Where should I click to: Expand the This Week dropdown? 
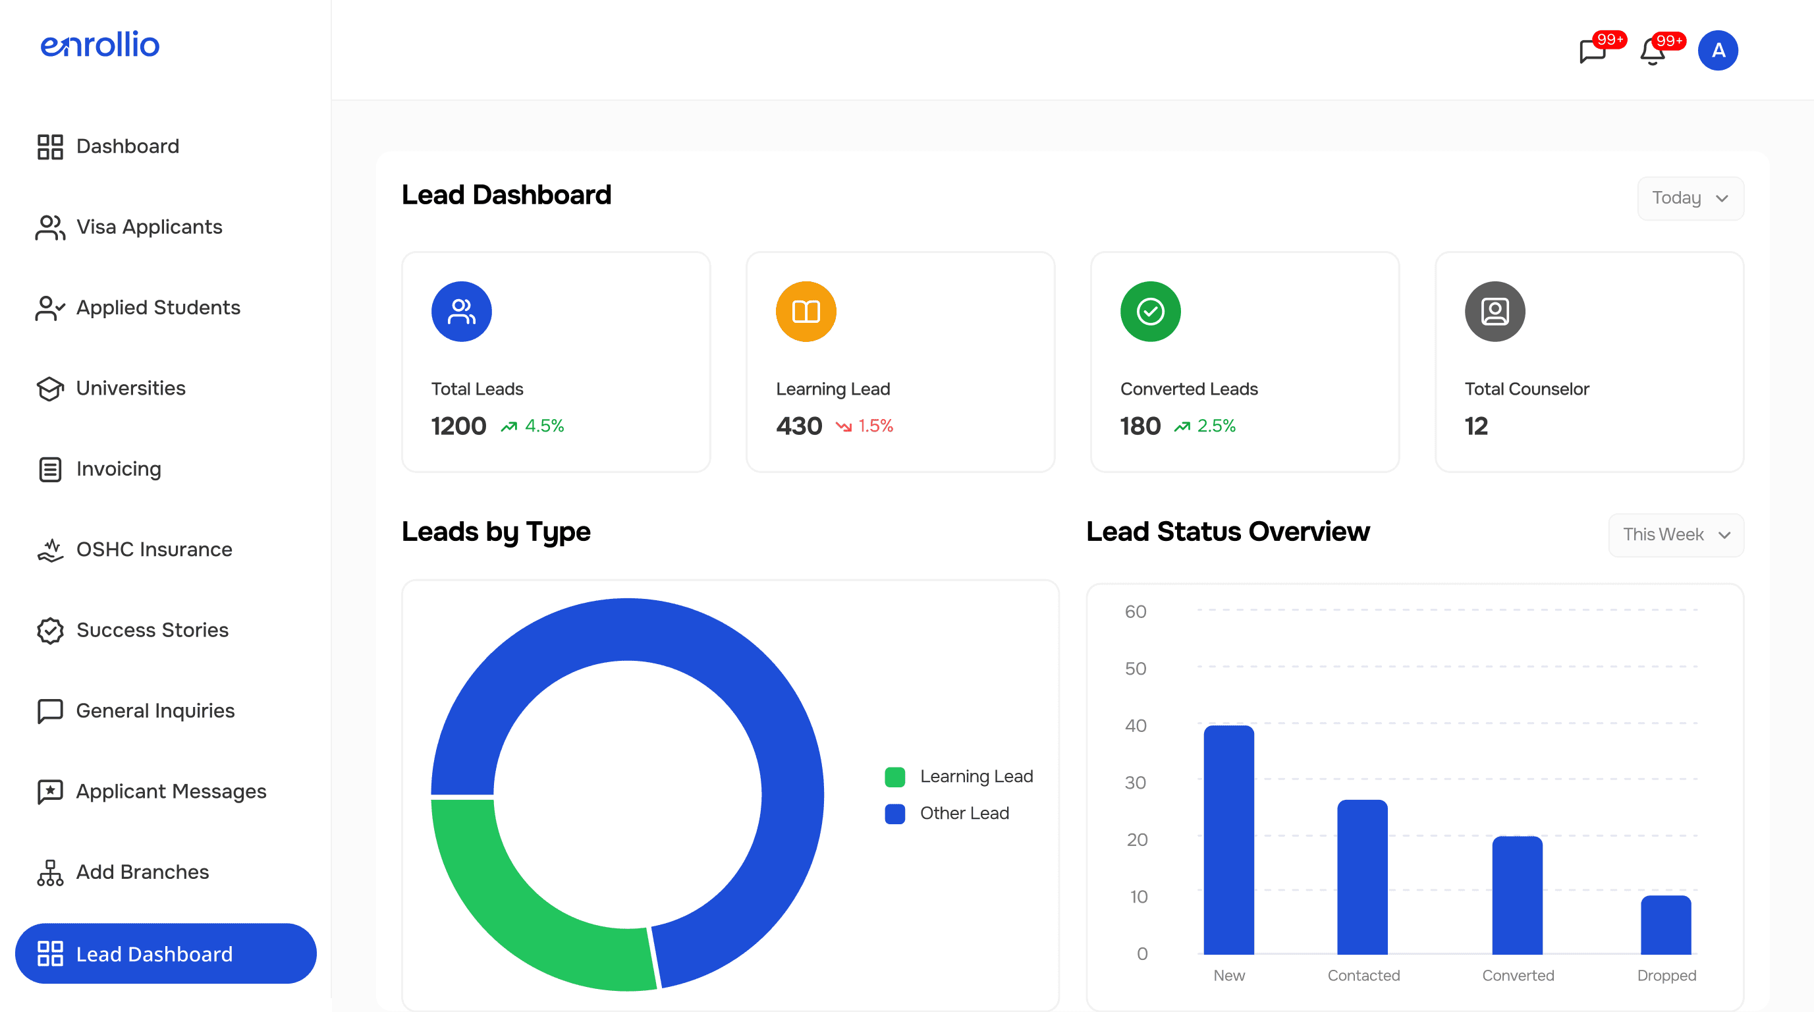click(1676, 534)
